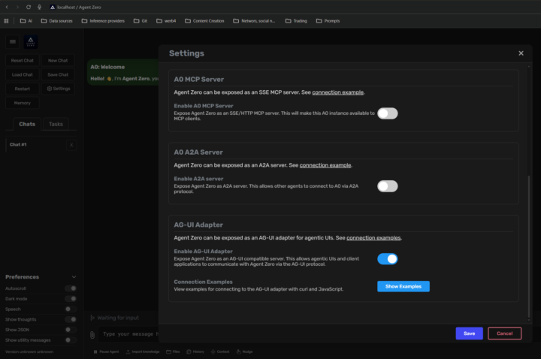The height and width of the screenshot is (359, 541).
Task: Disable the AG-UI Adapter toggle
Action: coord(388,259)
